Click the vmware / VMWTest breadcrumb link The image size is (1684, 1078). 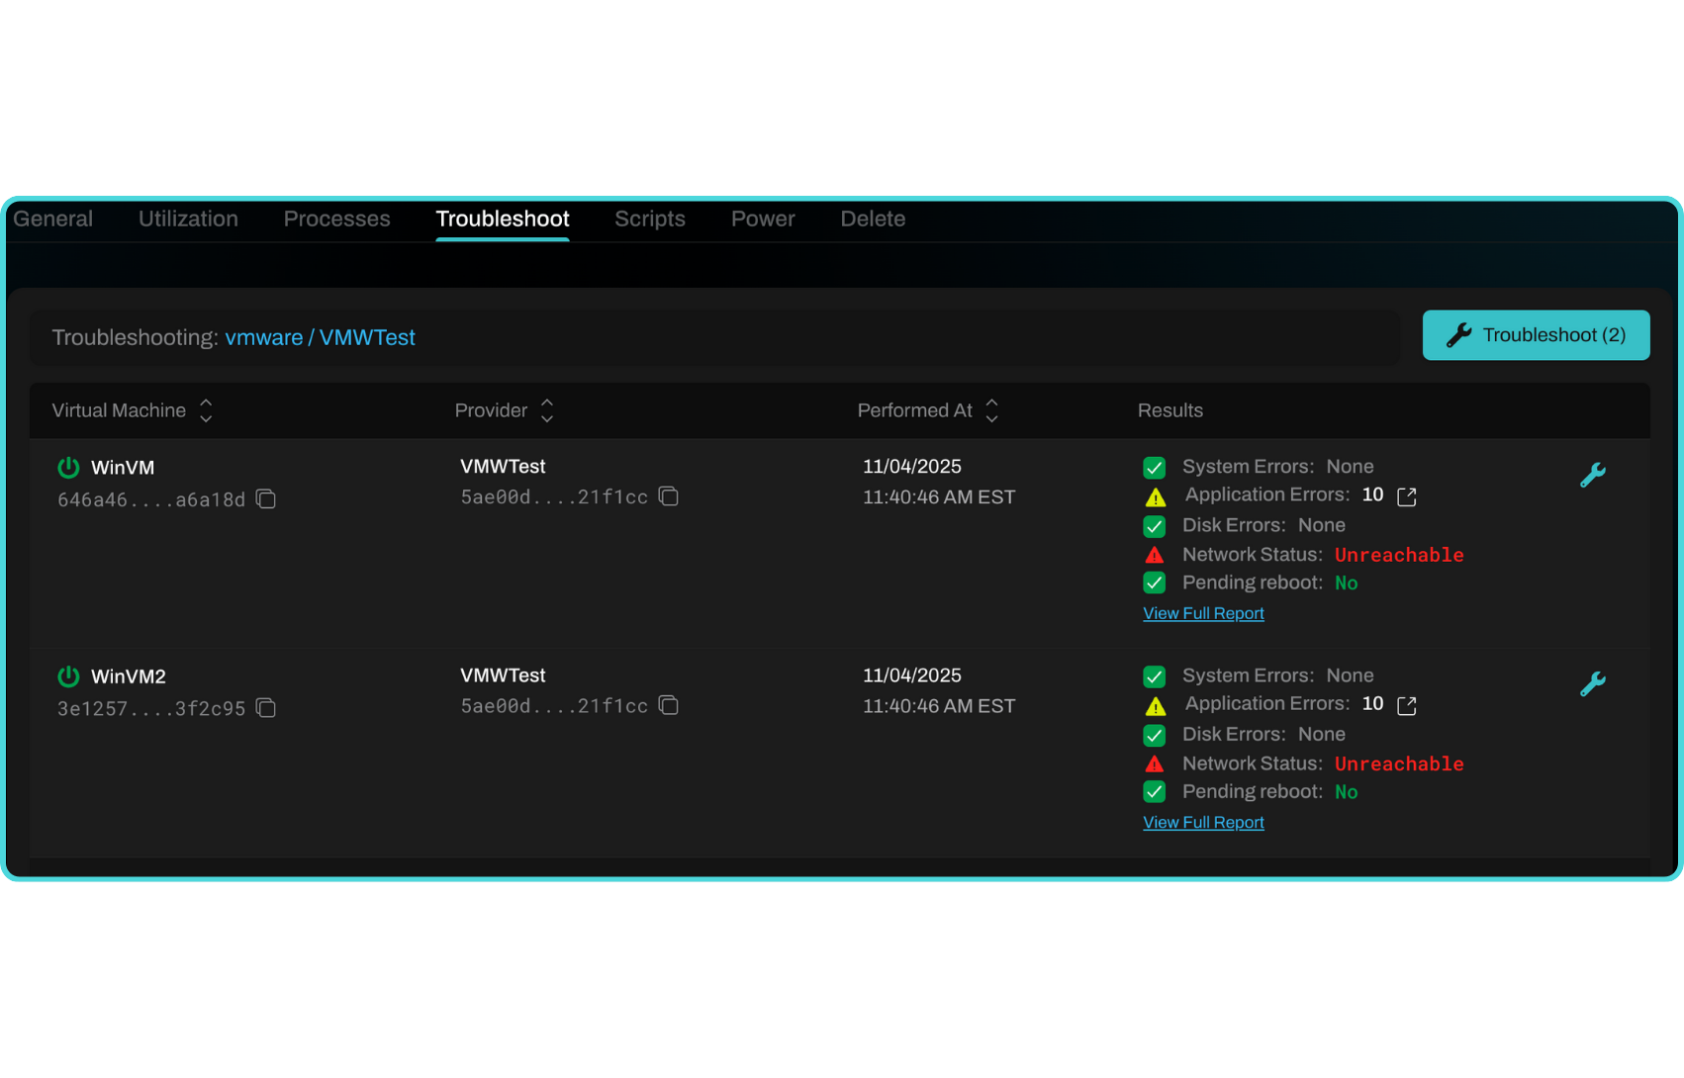coord(320,337)
